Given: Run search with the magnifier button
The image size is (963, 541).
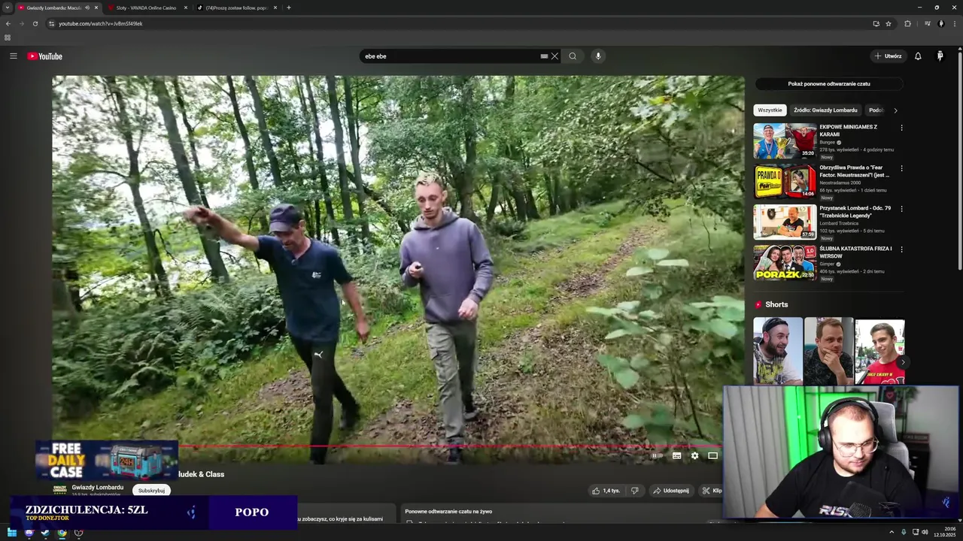Looking at the screenshot, I should [x=573, y=56].
